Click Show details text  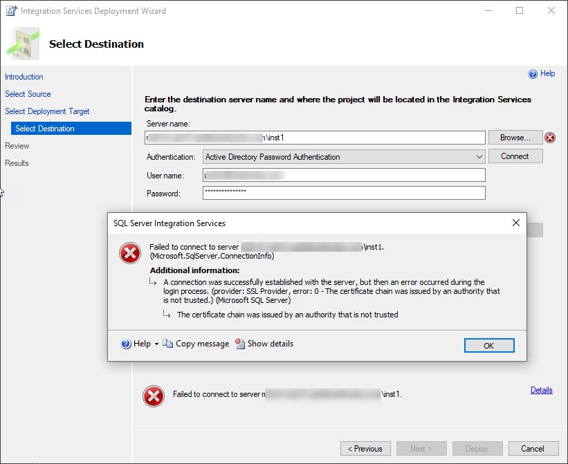[271, 344]
